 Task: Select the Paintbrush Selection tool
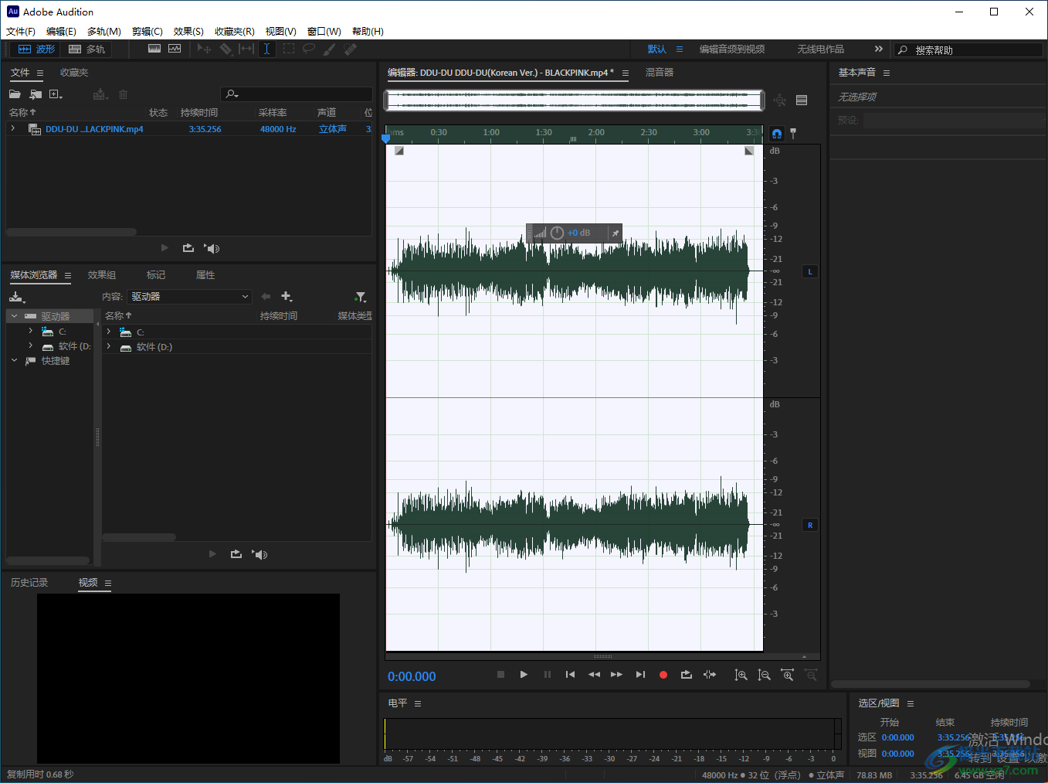(330, 49)
